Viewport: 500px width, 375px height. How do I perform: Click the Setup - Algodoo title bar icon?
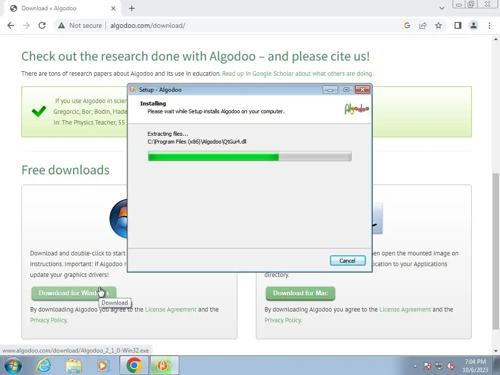[x=133, y=90]
